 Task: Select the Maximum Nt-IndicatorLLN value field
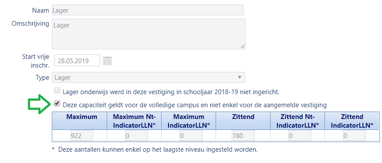point(136,136)
